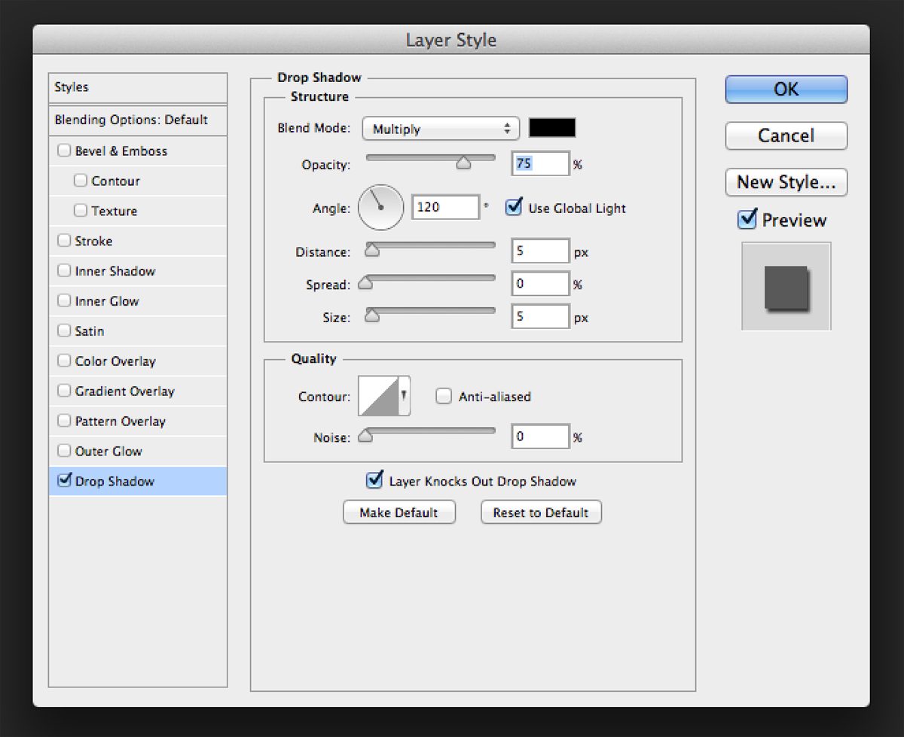Enable the Bevel & Emboss checkbox
This screenshot has width=904, height=737.
pyautogui.click(x=64, y=151)
